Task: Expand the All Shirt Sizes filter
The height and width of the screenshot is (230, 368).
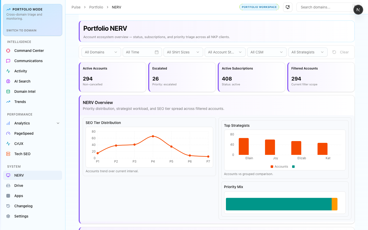Action: (x=183, y=52)
